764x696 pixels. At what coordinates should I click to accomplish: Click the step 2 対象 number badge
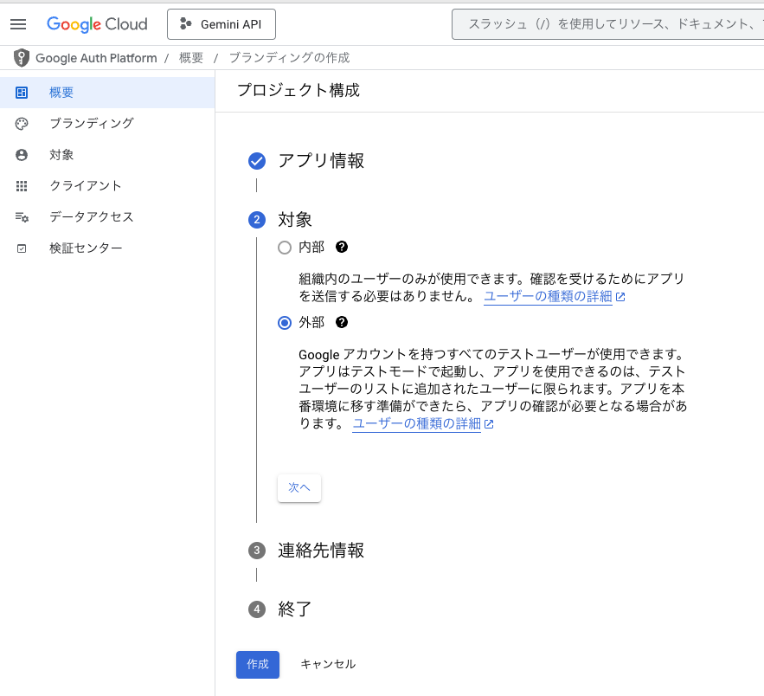coord(257,220)
